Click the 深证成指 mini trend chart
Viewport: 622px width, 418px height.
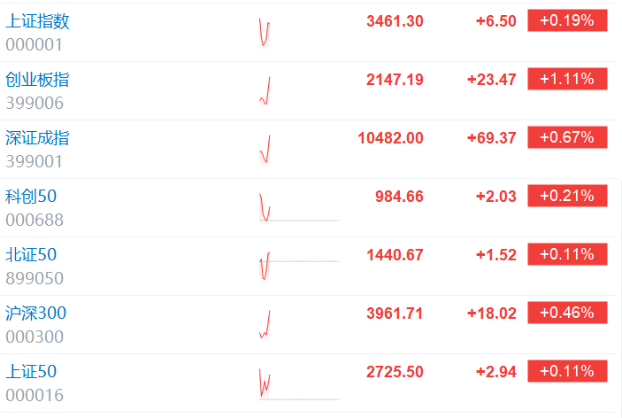tap(299, 150)
